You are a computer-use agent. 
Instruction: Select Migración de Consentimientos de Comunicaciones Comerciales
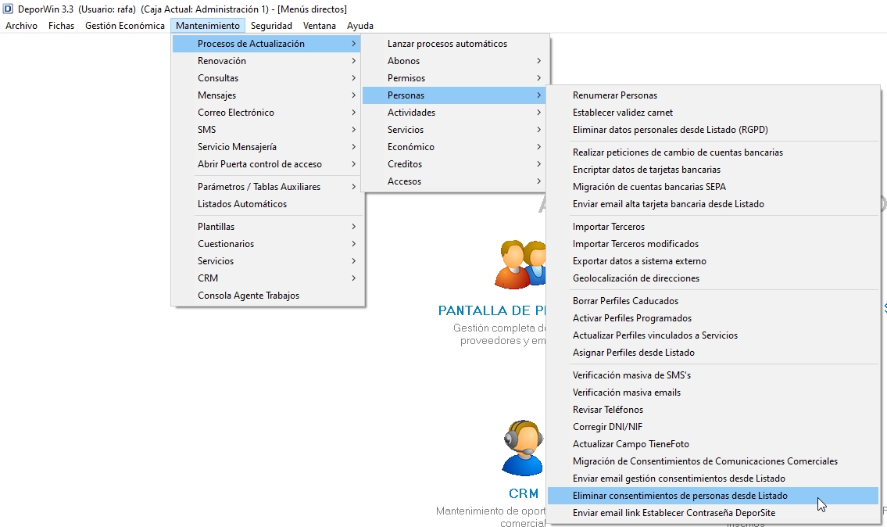[713, 461]
